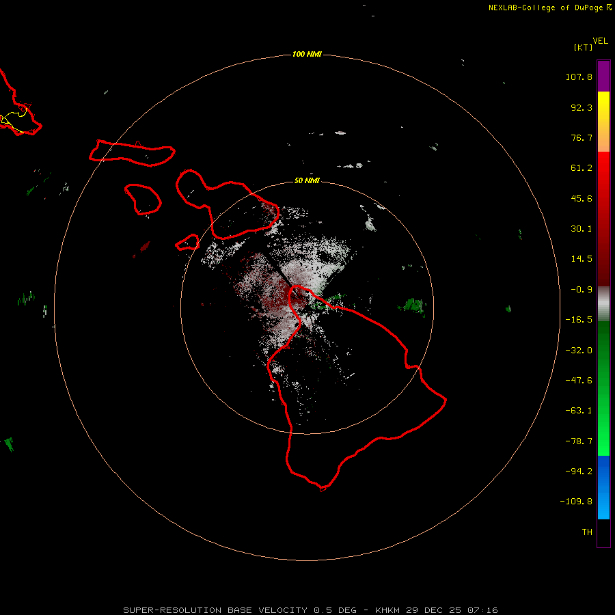
Task: Click the 107.8 legend value
Action: [x=579, y=77]
